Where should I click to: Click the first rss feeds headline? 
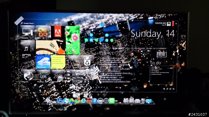pyautogui.click(x=113, y=58)
